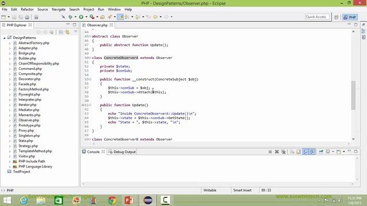The image size is (367, 206).
Task: Open the Previous Annotation dropdown arrow
Action: point(143,17)
